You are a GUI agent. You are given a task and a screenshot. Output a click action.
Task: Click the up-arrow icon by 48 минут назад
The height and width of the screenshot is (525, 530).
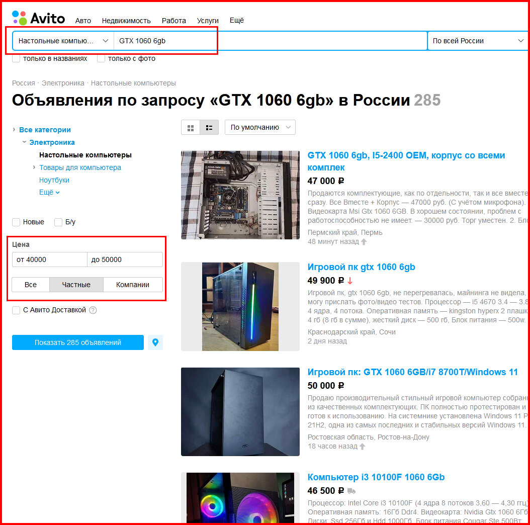pyautogui.click(x=364, y=242)
